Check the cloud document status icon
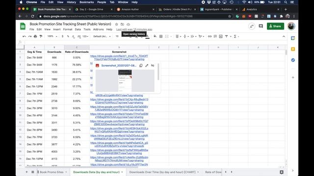This screenshot has height=176, width=314. [129, 24]
